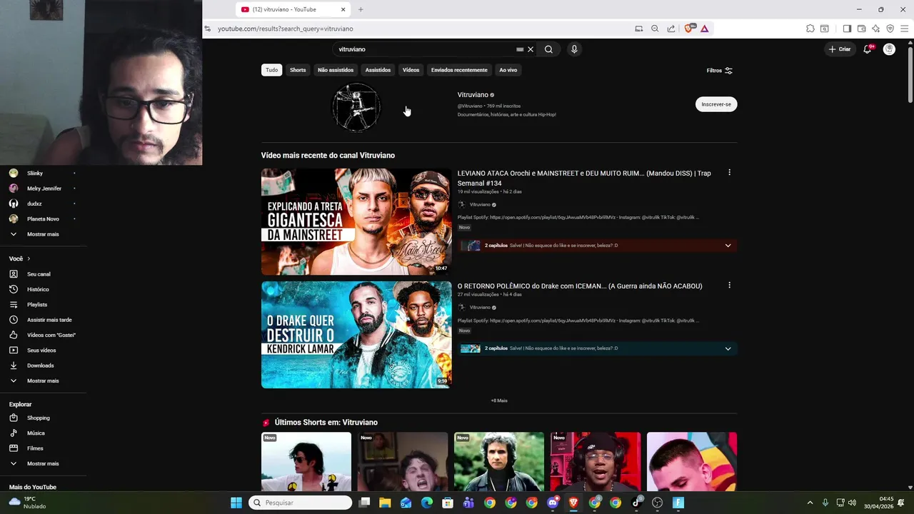Viewport: 914px width, 514px height.
Task: Open more options for O RETORNO POLÊMICO video
Action: tap(729, 286)
